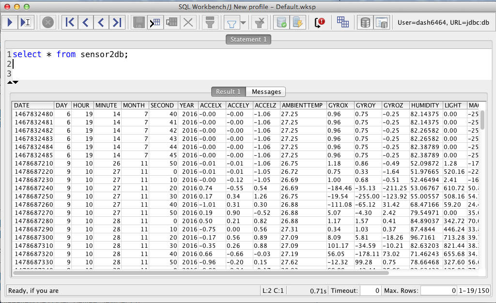Expand the statement area with the up arrow
Screen dimensions: 496x303
(x=10, y=82)
